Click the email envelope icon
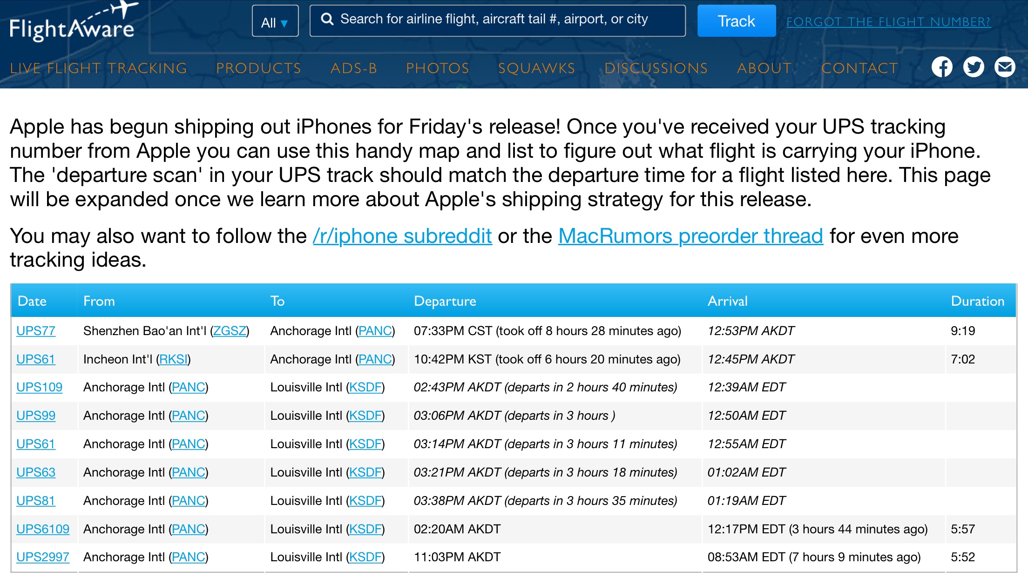1028x578 pixels. tap(1005, 67)
